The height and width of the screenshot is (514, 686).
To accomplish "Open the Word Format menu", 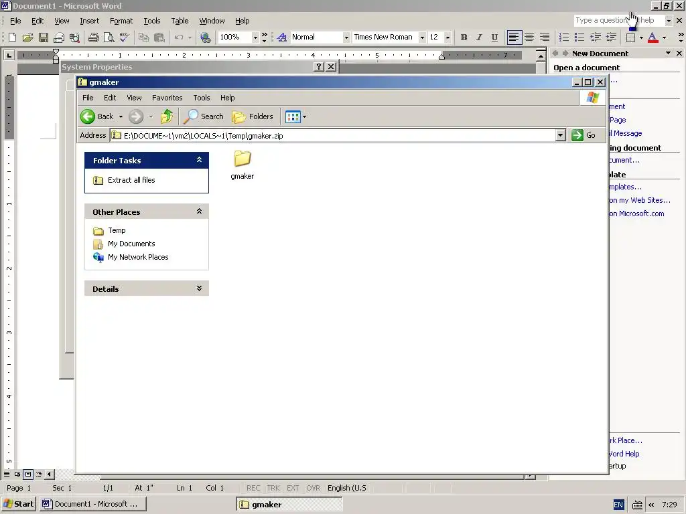I will [x=121, y=21].
